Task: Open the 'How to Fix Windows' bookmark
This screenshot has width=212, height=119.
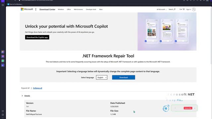Action: coord(15,4)
